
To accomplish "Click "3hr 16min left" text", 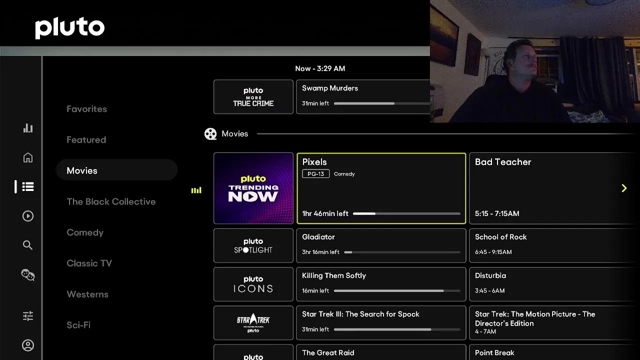I will pos(320,252).
